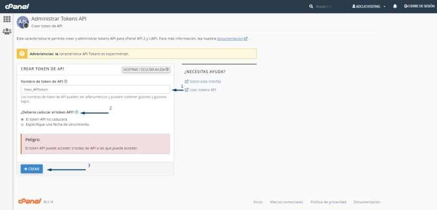Screen dimensions: 437x210
Task: Open Marcas comerciales footer link
Action: pyautogui.click(x=286, y=202)
